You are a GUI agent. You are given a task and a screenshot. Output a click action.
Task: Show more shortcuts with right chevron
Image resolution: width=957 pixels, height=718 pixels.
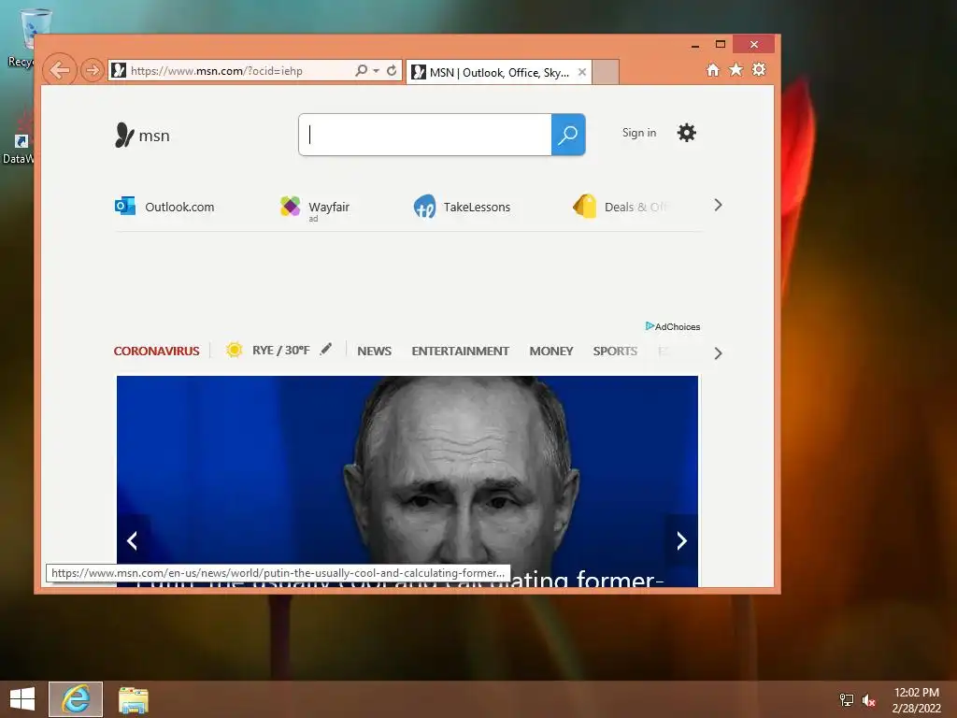719,205
